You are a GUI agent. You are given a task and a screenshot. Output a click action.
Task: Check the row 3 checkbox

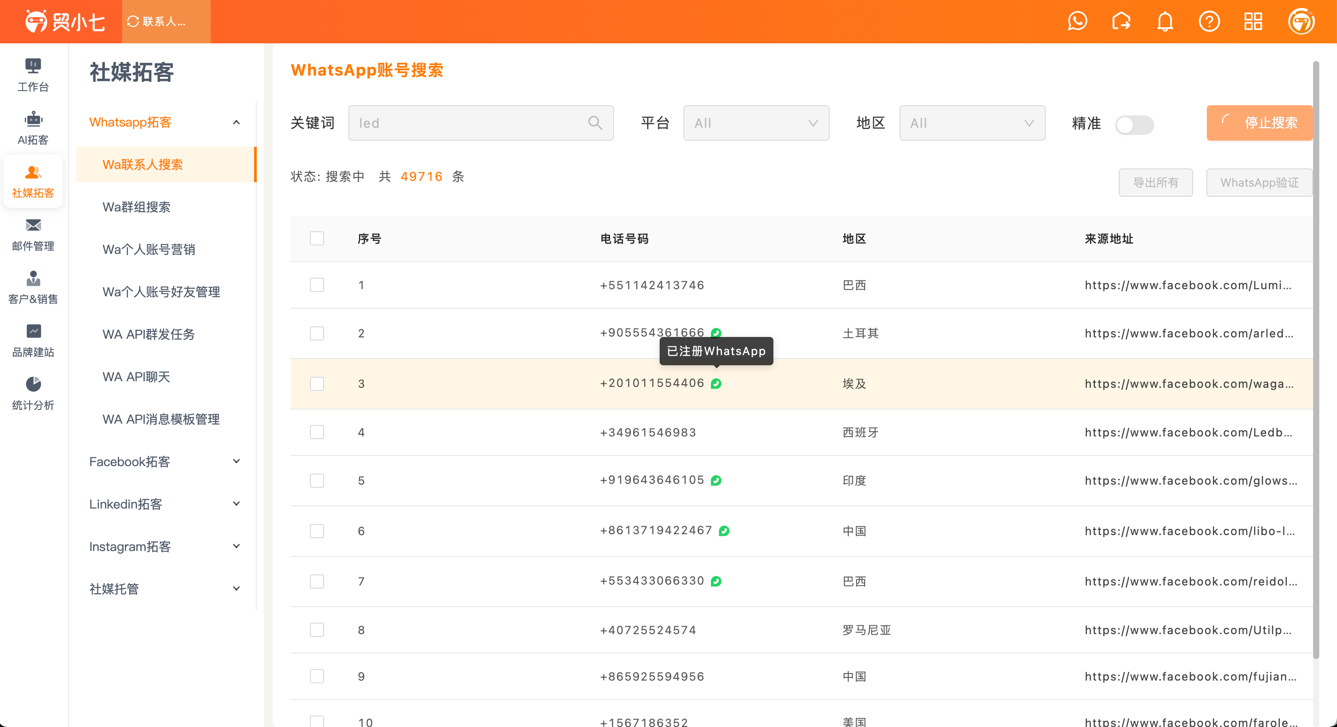click(x=317, y=384)
